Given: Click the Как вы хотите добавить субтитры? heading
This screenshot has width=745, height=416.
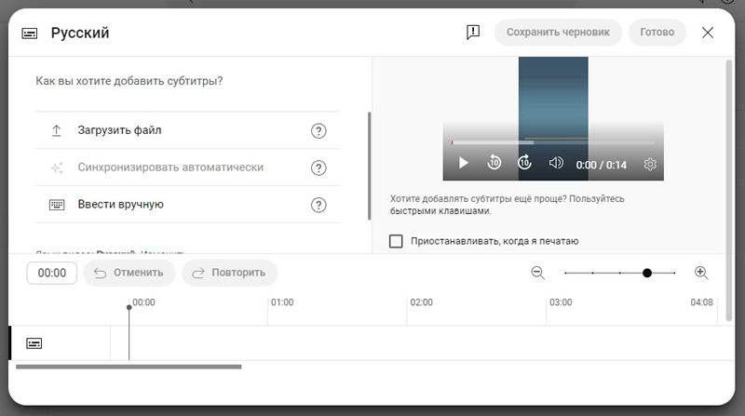Looking at the screenshot, I should coord(129,81).
